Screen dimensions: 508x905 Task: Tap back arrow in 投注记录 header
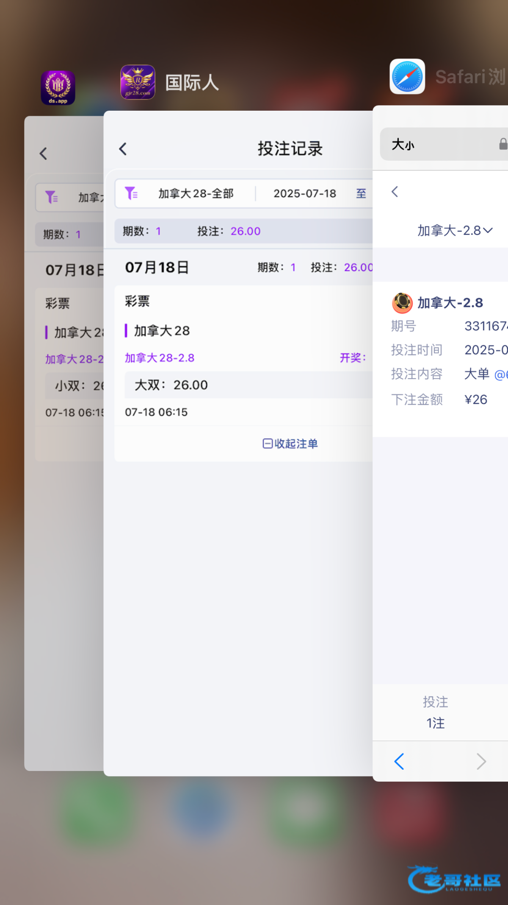click(x=123, y=149)
